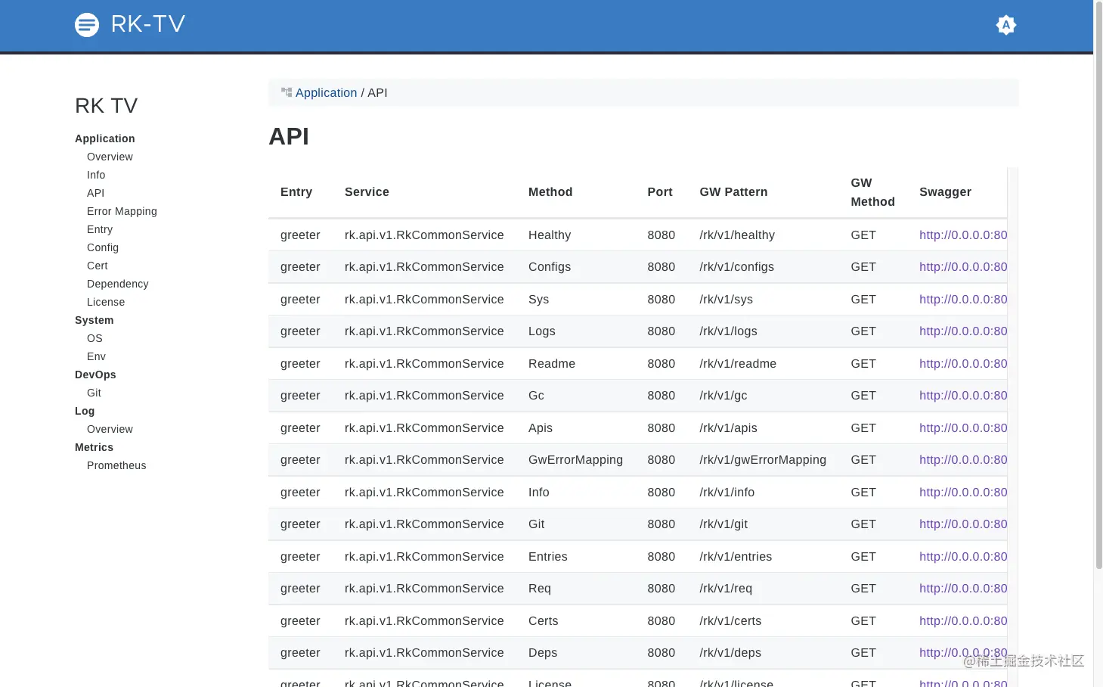The height and width of the screenshot is (687, 1103).
Task: Open Swagger link in Git row
Action: pyautogui.click(x=963, y=524)
